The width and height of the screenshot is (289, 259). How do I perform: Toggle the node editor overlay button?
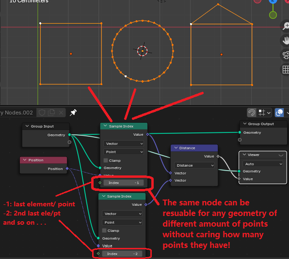click(279, 113)
